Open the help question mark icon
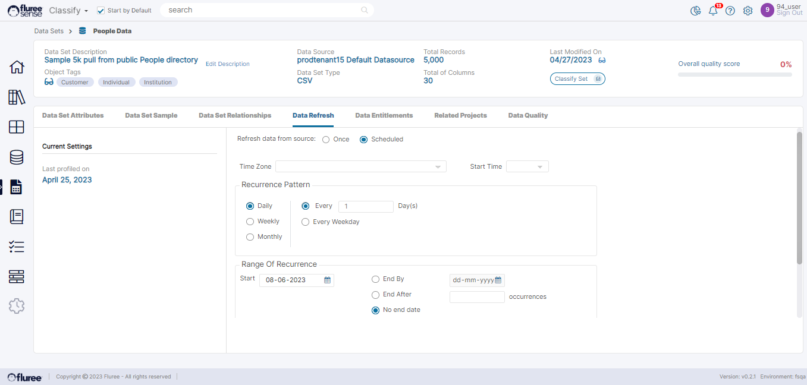The image size is (807, 385). click(x=730, y=11)
